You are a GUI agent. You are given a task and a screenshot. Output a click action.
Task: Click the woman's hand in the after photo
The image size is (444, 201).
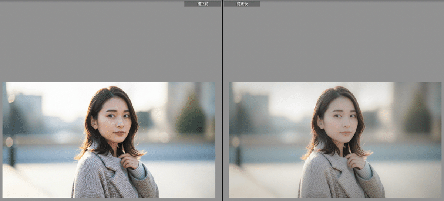[x=356, y=161]
